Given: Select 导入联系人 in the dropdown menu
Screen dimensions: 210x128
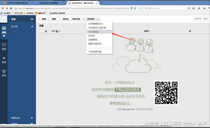Looking at the screenshot, I should pos(99,32).
